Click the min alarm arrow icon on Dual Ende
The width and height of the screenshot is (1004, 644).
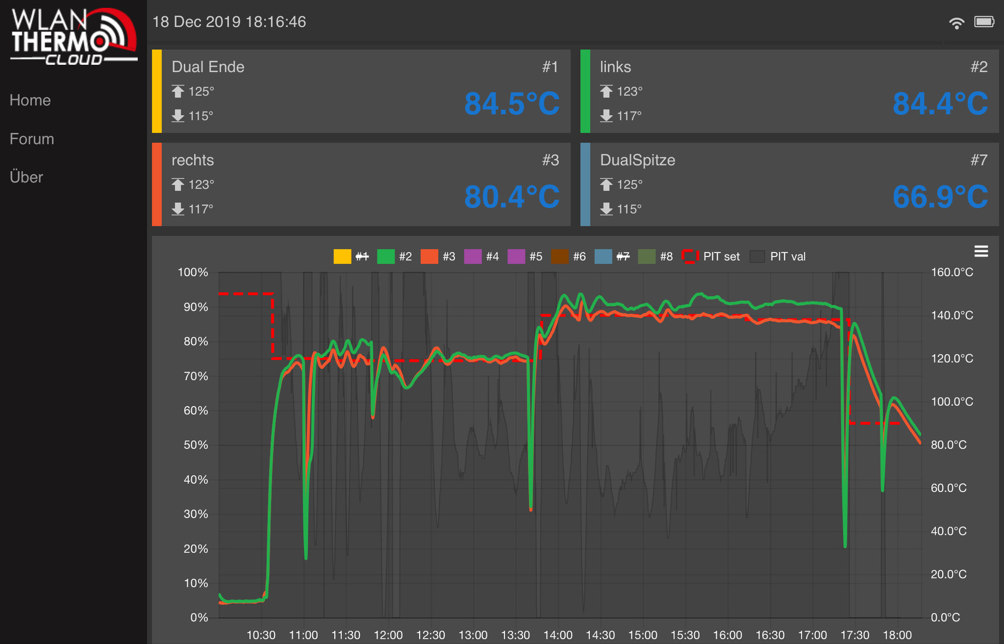point(178,116)
